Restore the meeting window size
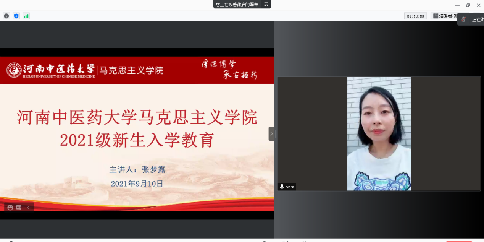484x242 pixels. click(468, 5)
